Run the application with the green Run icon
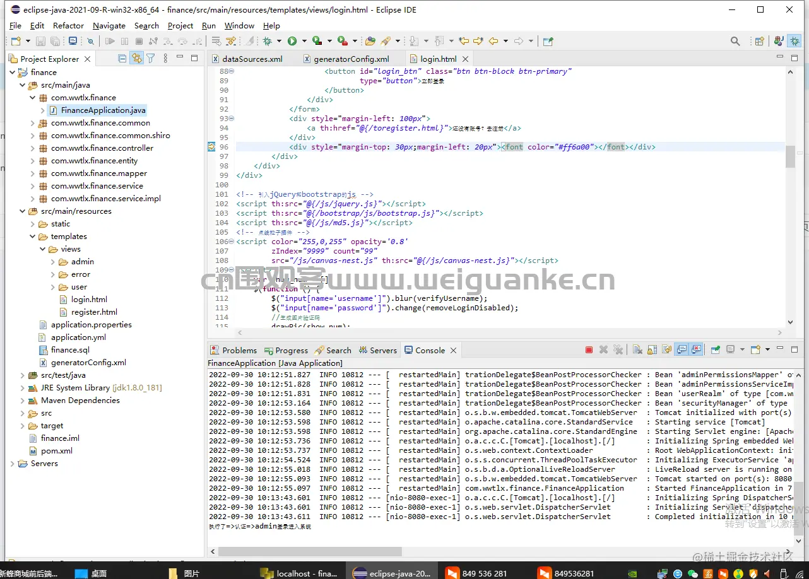809x579 pixels. tap(292, 41)
